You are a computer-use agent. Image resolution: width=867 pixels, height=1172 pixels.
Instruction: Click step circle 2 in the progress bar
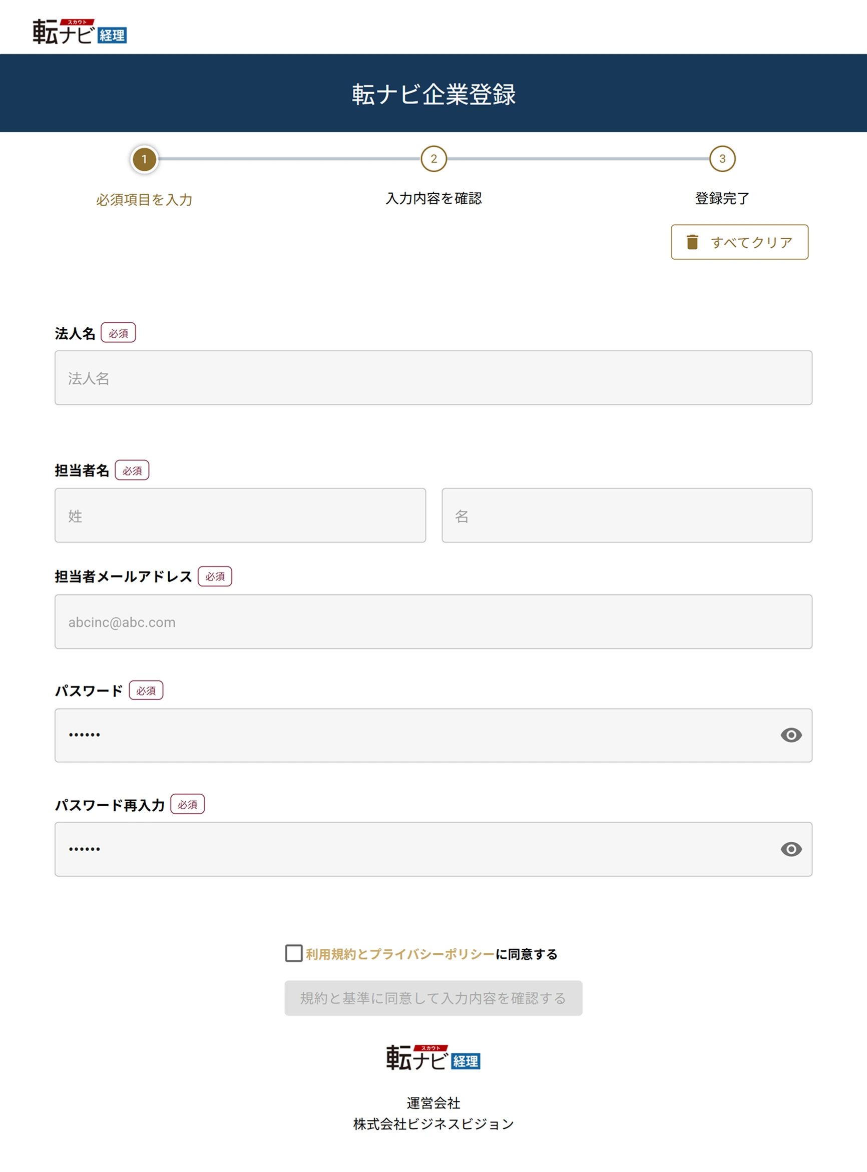[434, 159]
